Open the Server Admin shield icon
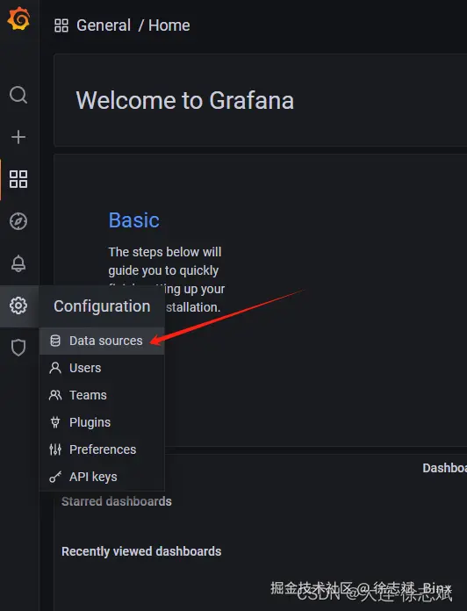The height and width of the screenshot is (611, 467). tap(18, 348)
